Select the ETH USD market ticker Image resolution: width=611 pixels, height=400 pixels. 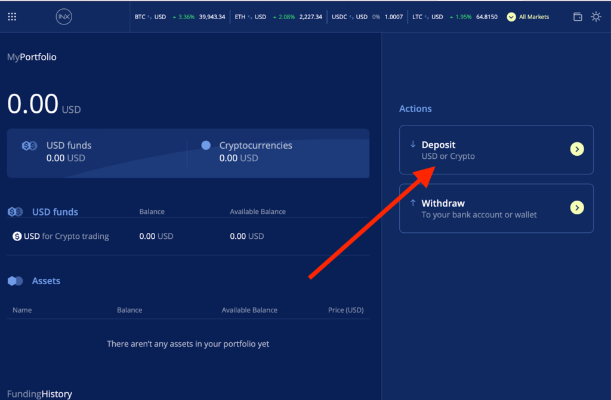(278, 17)
